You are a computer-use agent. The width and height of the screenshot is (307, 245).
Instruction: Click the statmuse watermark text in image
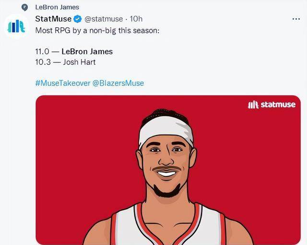(x=278, y=105)
